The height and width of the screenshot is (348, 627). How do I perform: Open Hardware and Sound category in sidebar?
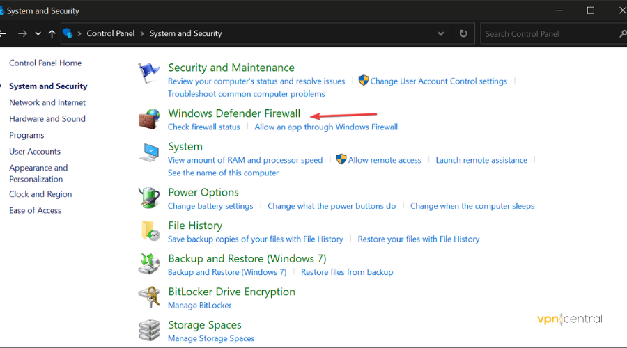(x=47, y=118)
